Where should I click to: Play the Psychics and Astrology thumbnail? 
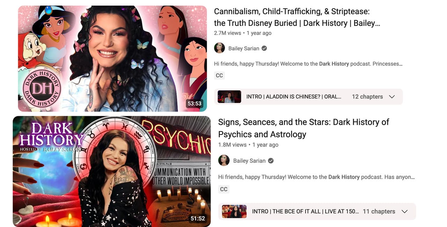point(112,171)
